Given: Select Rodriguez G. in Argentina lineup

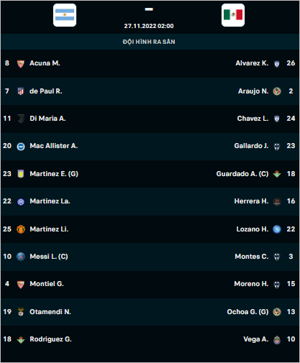Looking at the screenshot, I should click(50, 339).
